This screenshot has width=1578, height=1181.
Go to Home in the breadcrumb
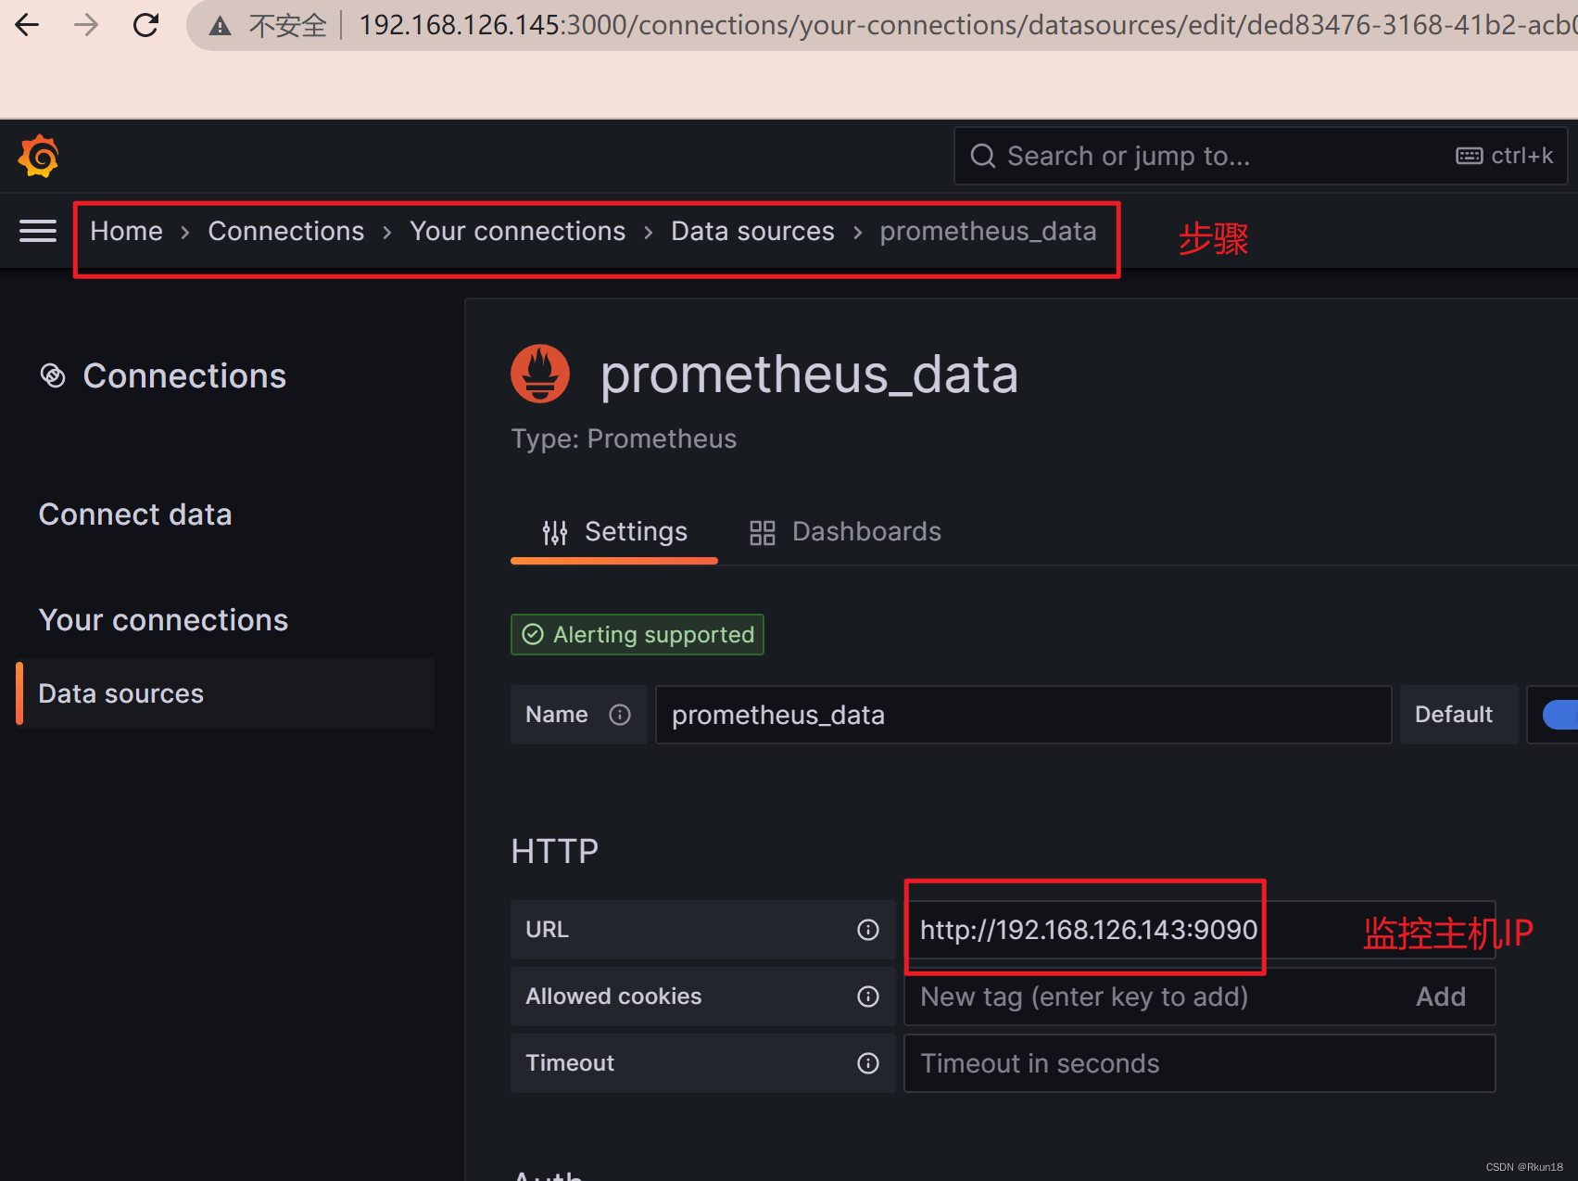126,231
